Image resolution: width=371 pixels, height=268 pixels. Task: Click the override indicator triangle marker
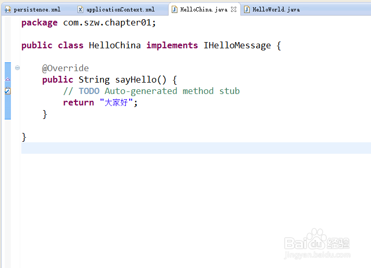[8, 79]
